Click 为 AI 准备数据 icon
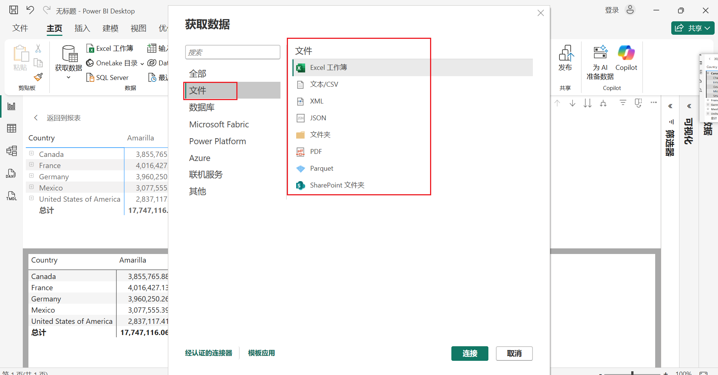This screenshot has width=718, height=375. coord(600,52)
